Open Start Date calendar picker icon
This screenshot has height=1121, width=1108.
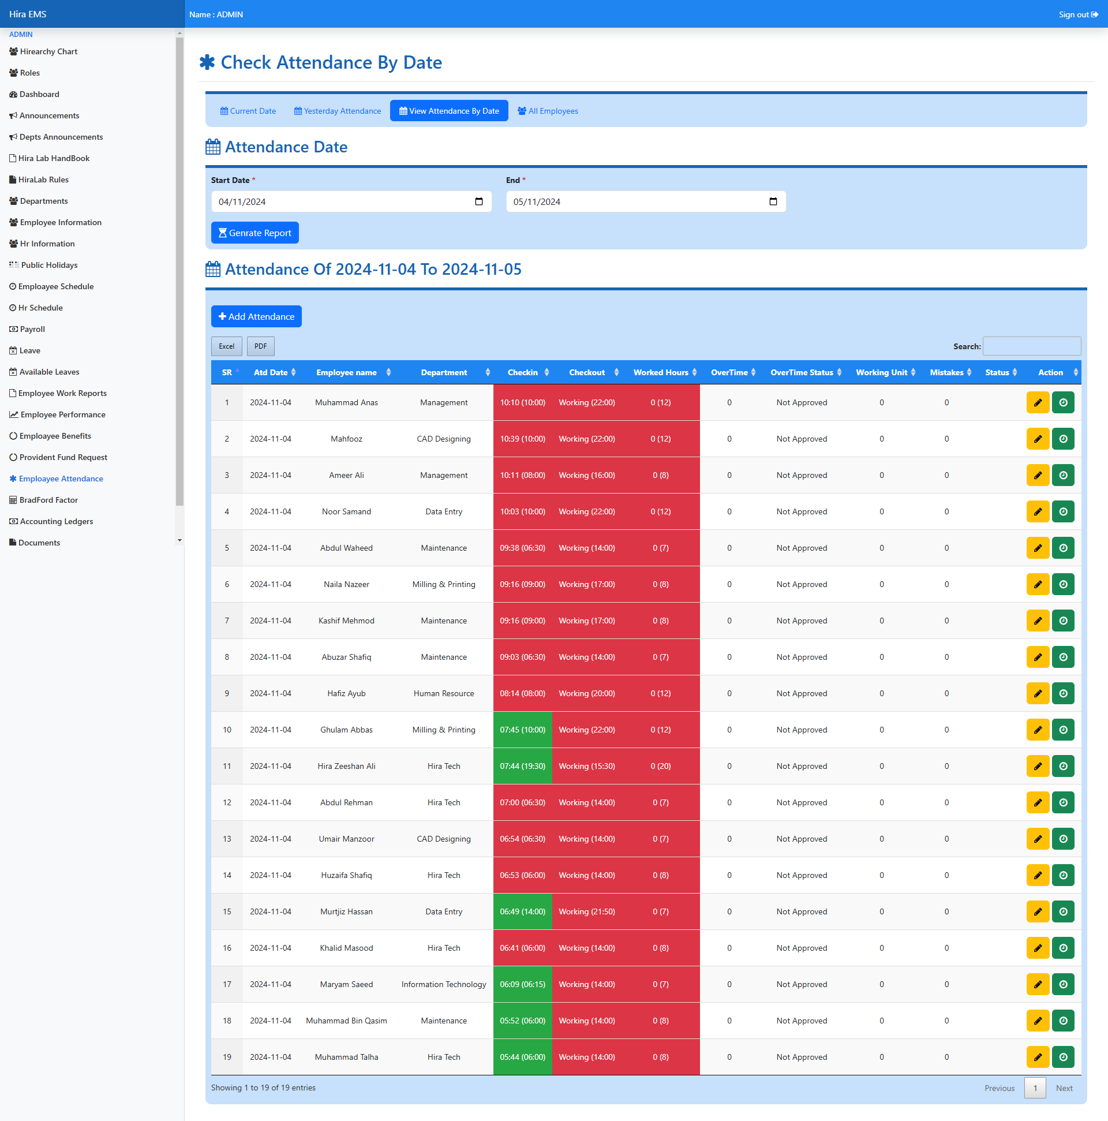click(478, 202)
